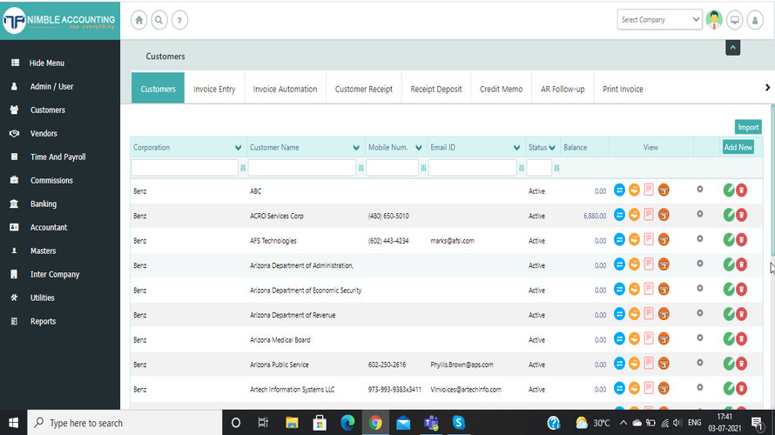This screenshot has width=775, height=435.
Task: Switch to the Invoice Entry tab
Action: coord(214,89)
